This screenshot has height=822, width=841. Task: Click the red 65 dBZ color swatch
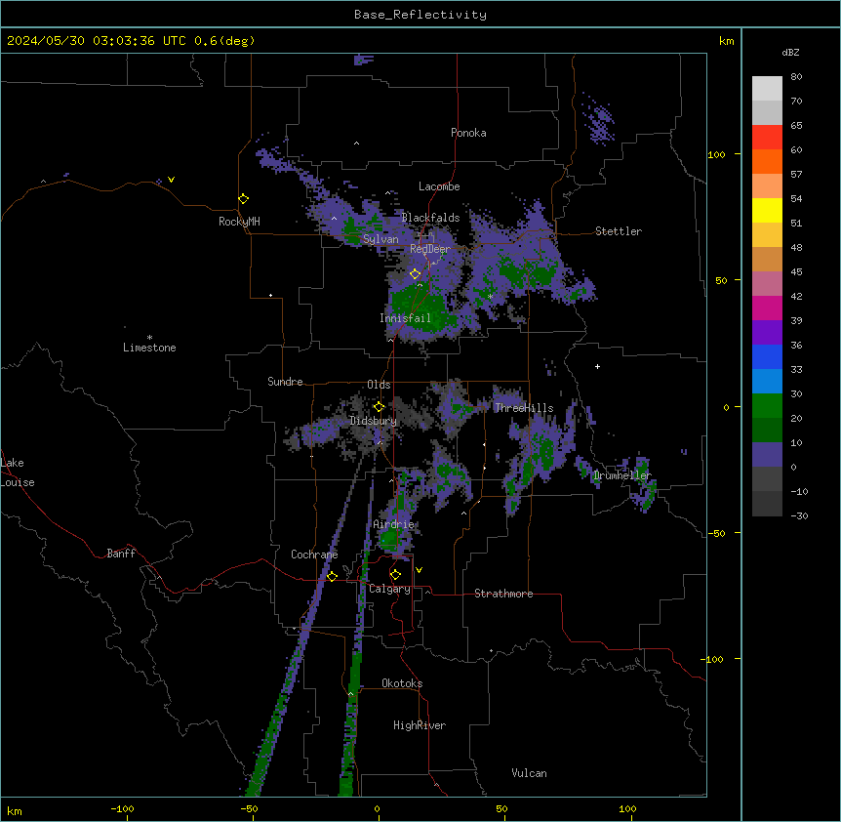767,137
